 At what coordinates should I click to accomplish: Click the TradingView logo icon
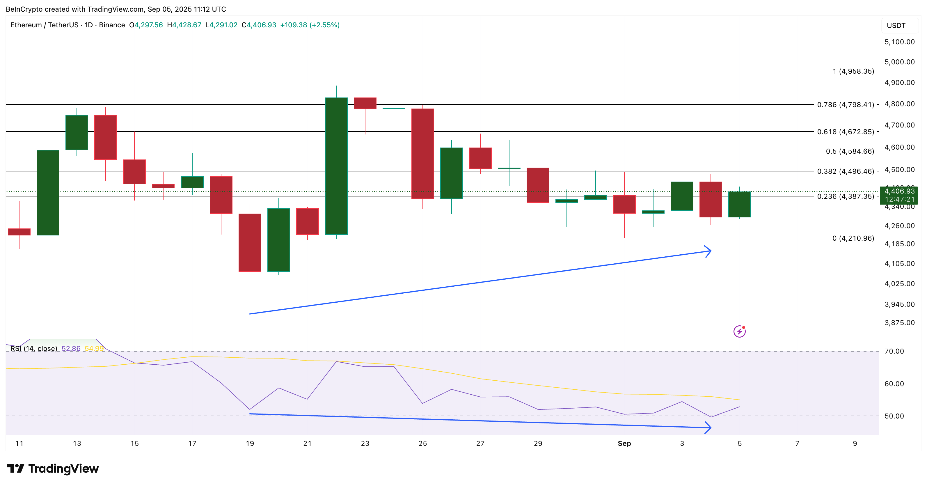pyautogui.click(x=15, y=468)
